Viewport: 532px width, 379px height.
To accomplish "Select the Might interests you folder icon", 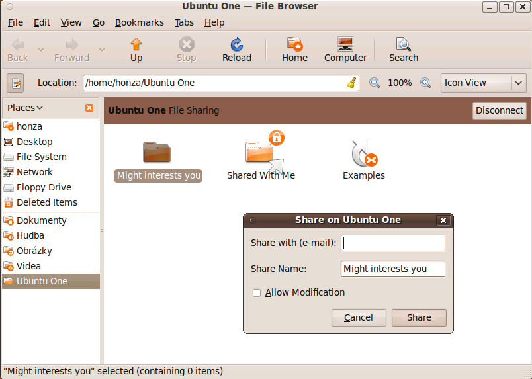I will point(156,151).
